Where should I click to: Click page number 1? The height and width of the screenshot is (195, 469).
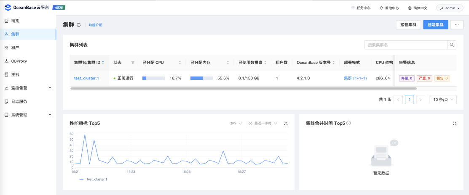(410, 100)
